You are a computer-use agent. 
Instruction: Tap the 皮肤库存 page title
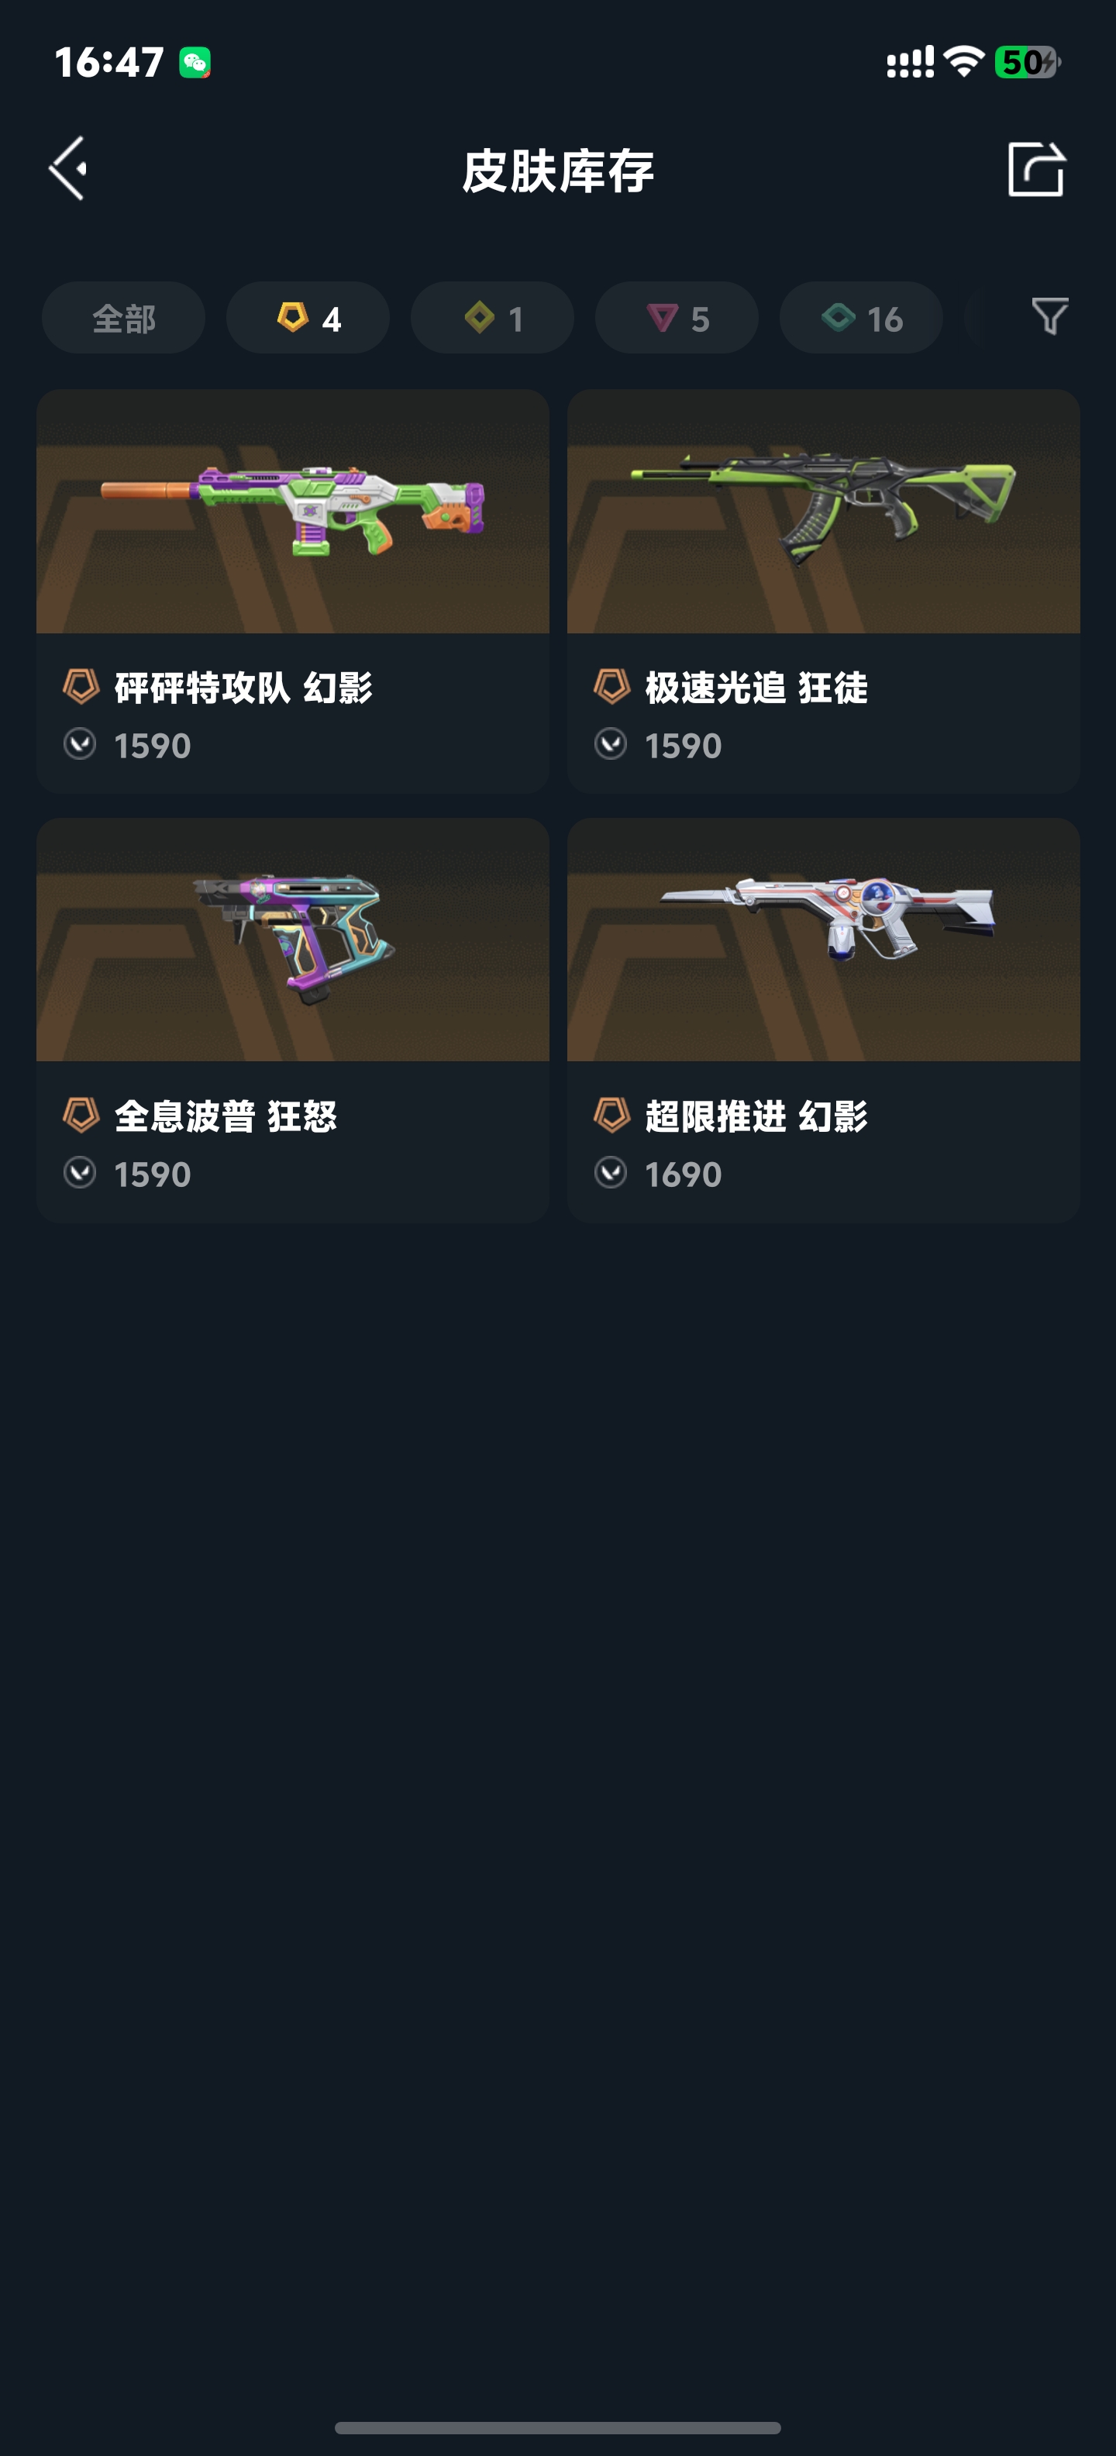(559, 171)
